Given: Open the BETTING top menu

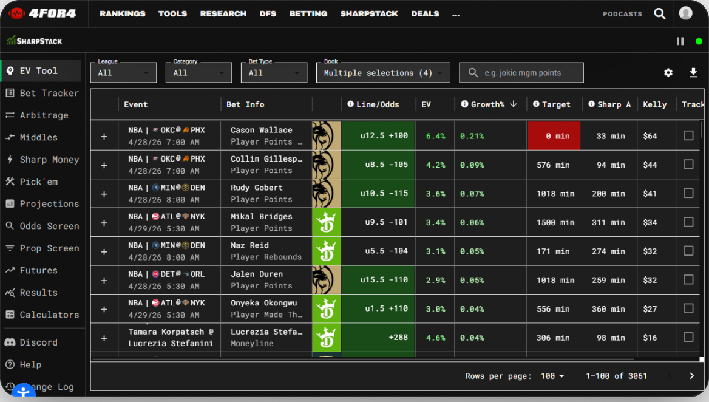Looking at the screenshot, I should pos(308,13).
